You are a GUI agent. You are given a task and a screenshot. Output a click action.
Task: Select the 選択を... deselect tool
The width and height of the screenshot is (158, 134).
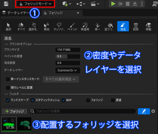(34, 27)
